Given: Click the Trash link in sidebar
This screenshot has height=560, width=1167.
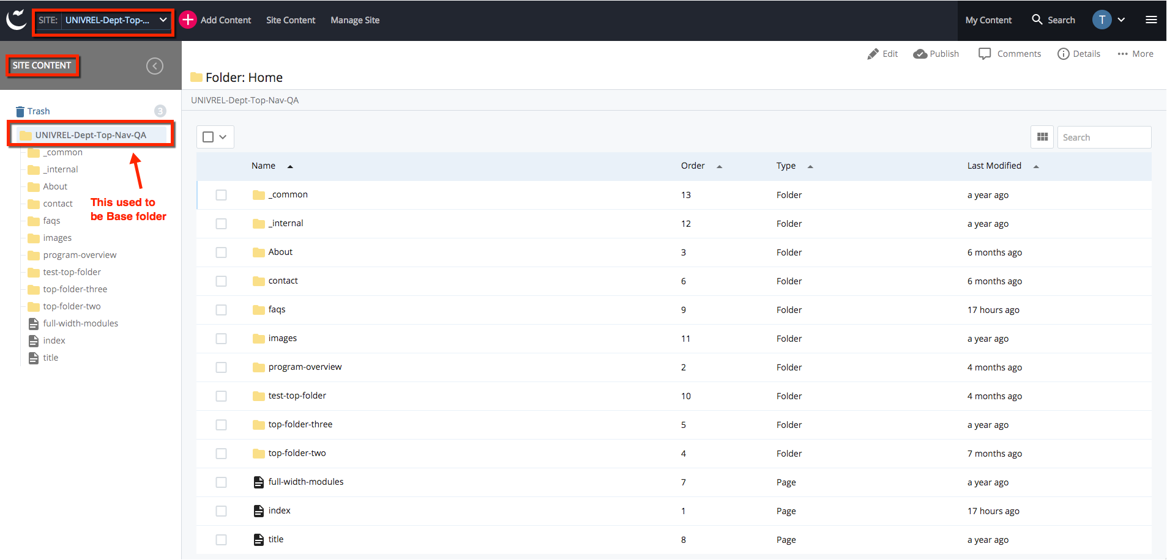Looking at the screenshot, I should pyautogui.click(x=39, y=111).
